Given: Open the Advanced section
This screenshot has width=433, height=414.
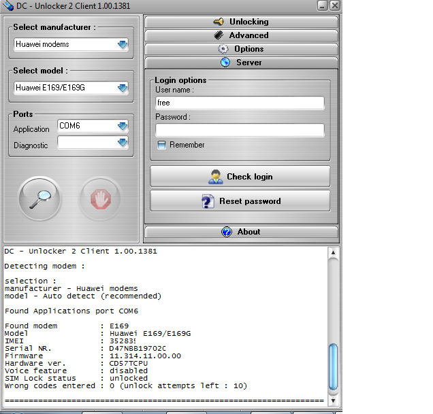Looking at the screenshot, I should click(x=241, y=35).
